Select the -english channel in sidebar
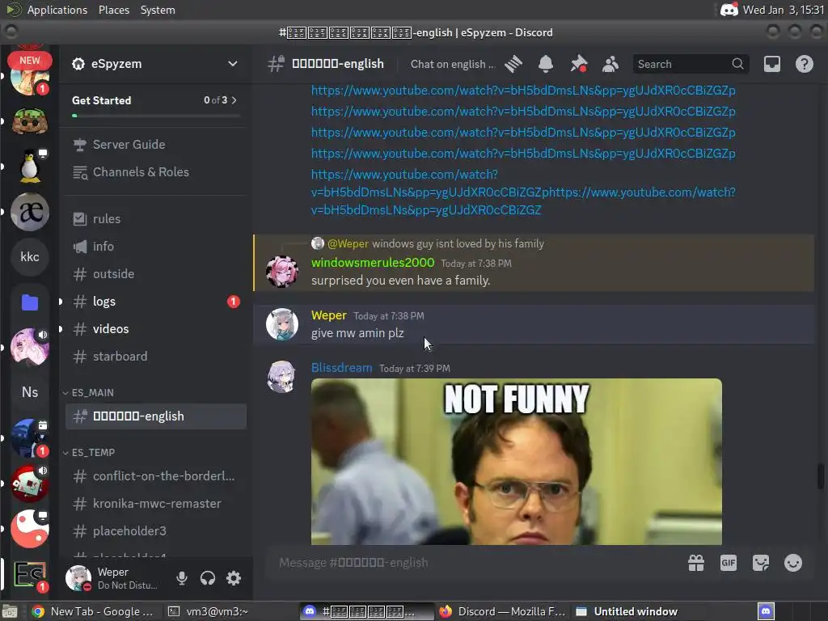828x621 pixels. [x=154, y=416]
